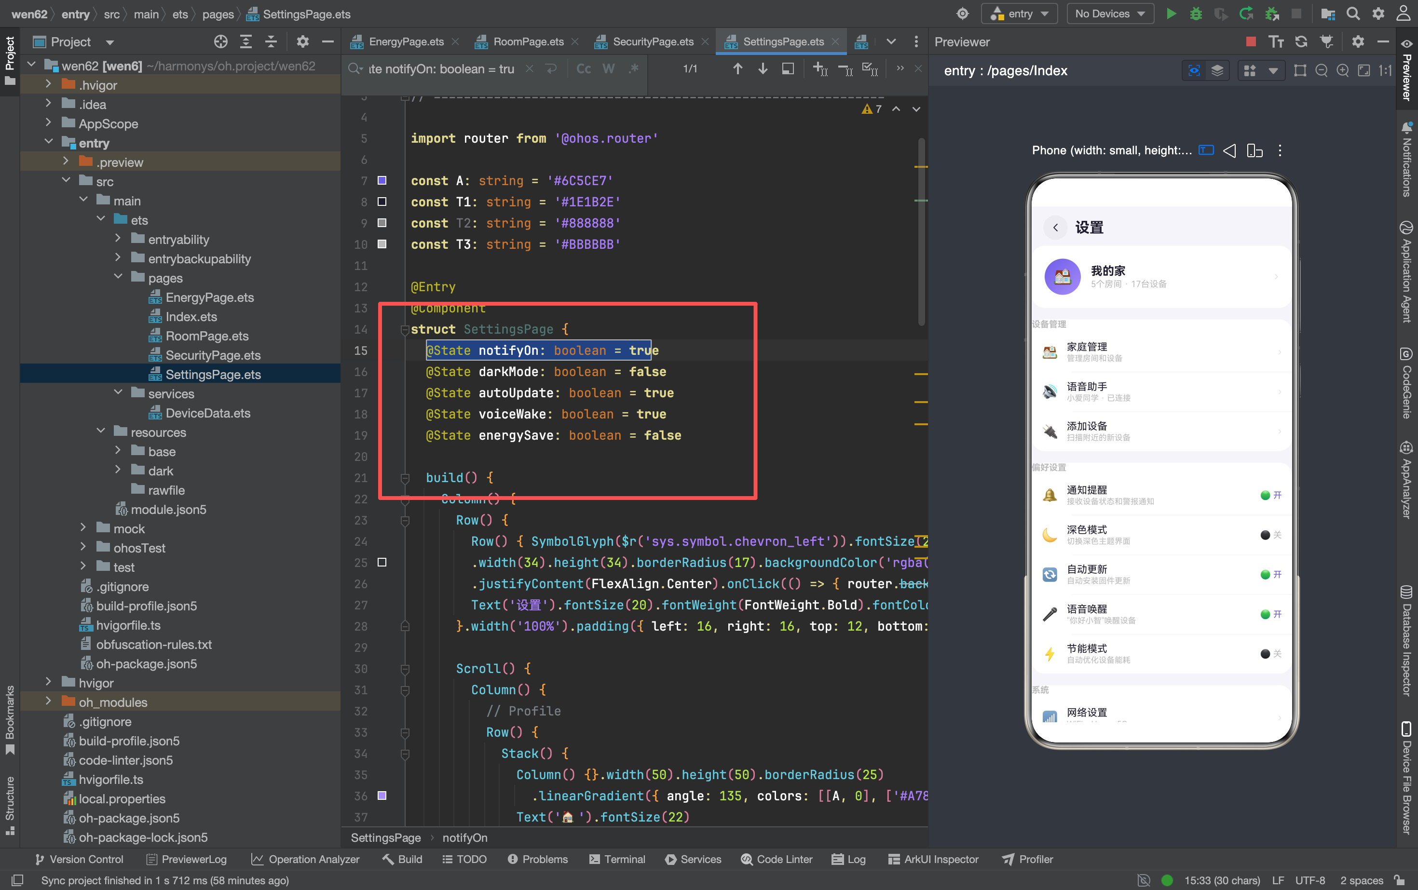The height and width of the screenshot is (890, 1418).
Task: Open the user account profile icon
Action: tap(1403, 13)
